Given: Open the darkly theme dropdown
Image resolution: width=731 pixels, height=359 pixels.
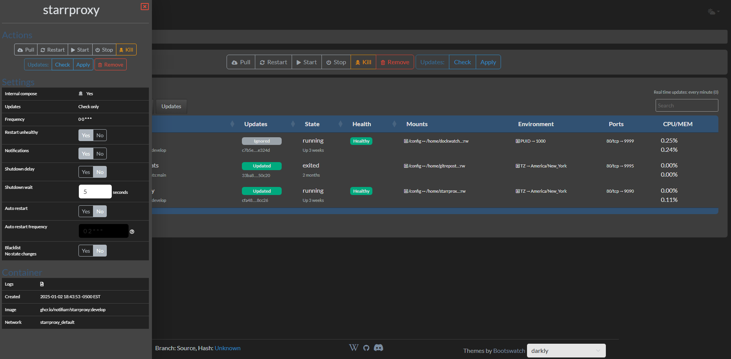Looking at the screenshot, I should 566,351.
